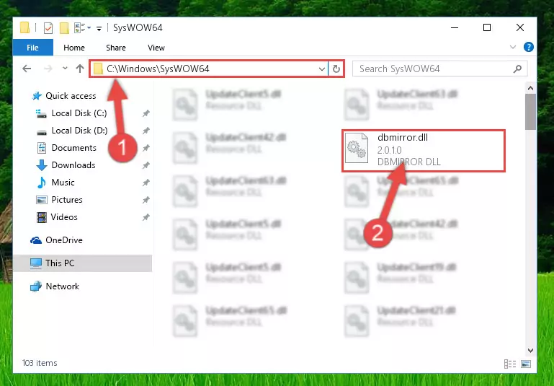Screen dimensions: 554x386
Task: Open the Share ribbon tab
Action: coord(116,48)
